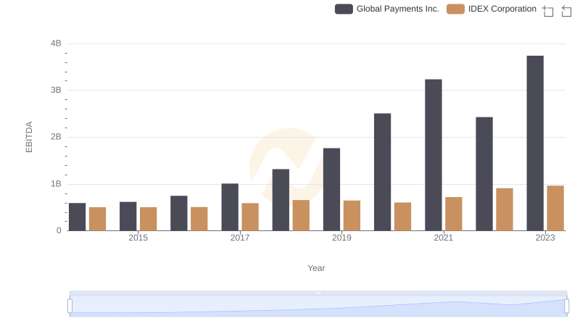Click the 2017 x-axis label

pyautogui.click(x=240, y=238)
